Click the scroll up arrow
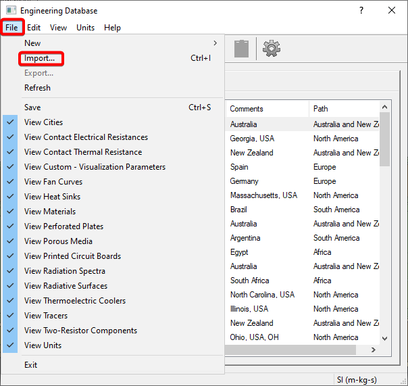Viewport: 408px width, 386px height. tap(384, 107)
